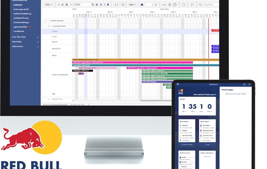Viewport: 267px width, 169px height.
Task: Click the number 35 in the tablet statistics card
Action: click(193, 107)
